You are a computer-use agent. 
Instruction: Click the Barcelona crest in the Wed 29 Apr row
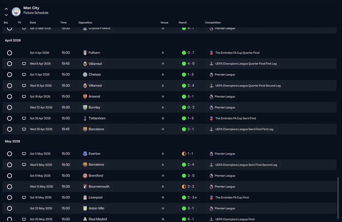pos(85,129)
